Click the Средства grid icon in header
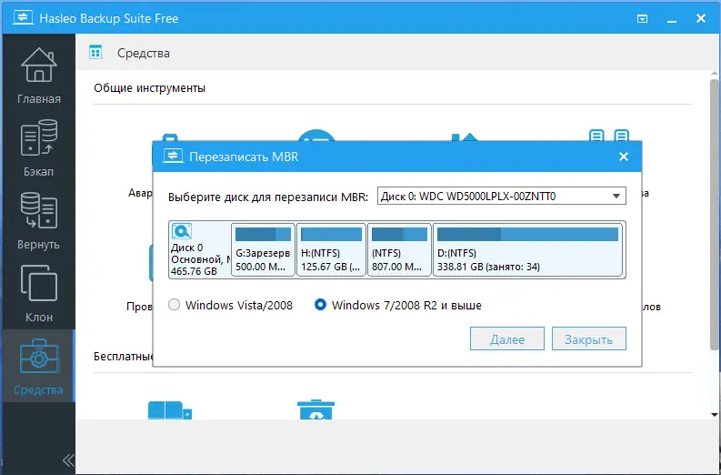The height and width of the screenshot is (475, 721). [95, 53]
